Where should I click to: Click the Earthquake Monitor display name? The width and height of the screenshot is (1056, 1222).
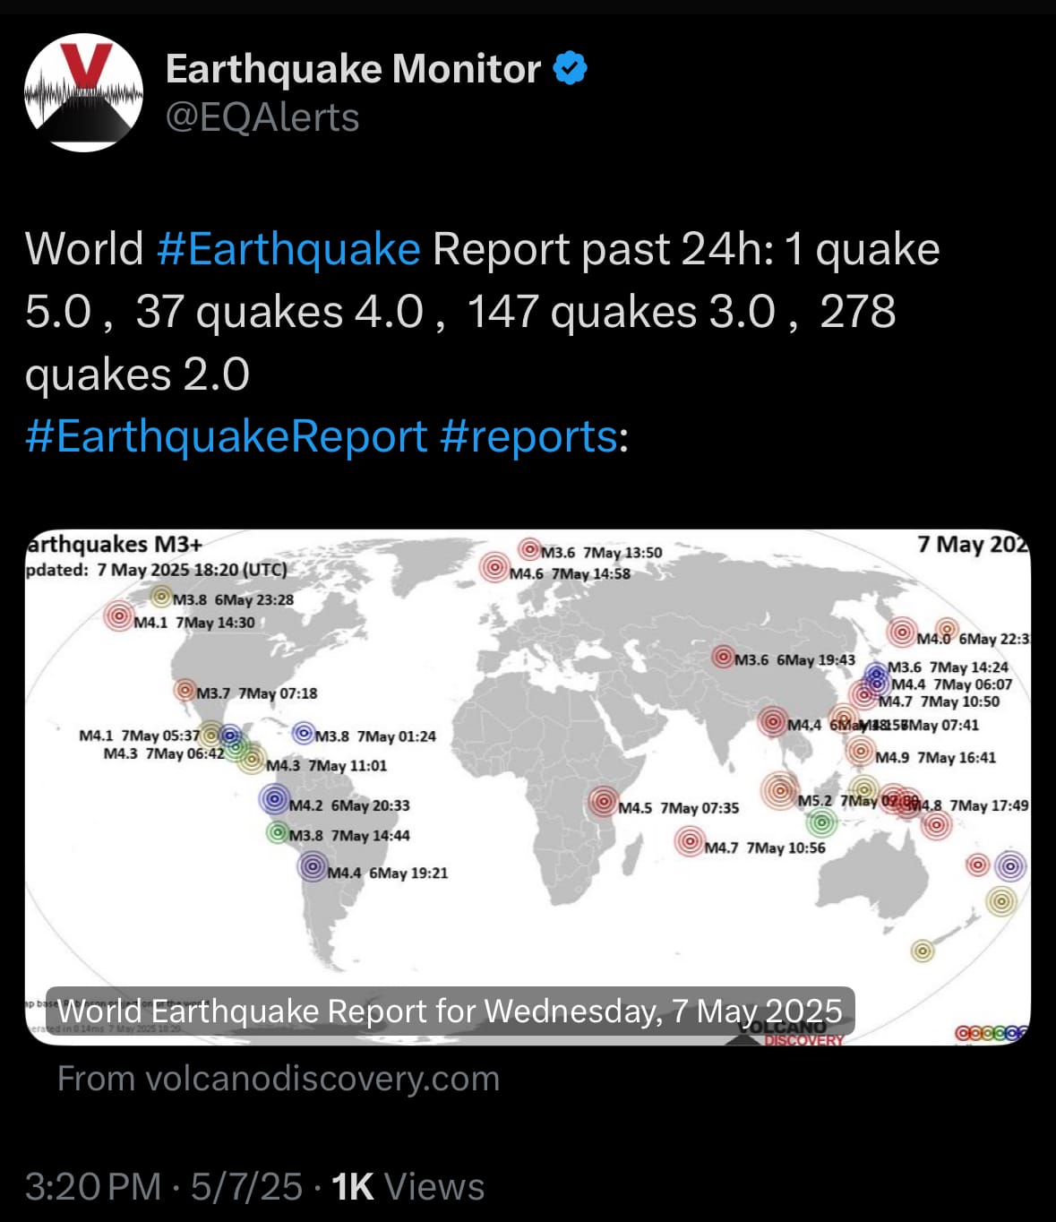coord(353,69)
